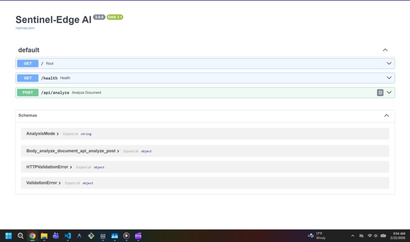Expand the GET /health endpoint chevron
This screenshot has width=410, height=242.
[x=389, y=78]
